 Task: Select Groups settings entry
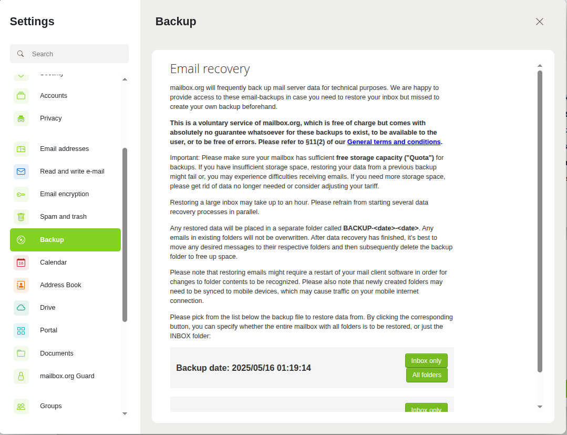(66, 406)
